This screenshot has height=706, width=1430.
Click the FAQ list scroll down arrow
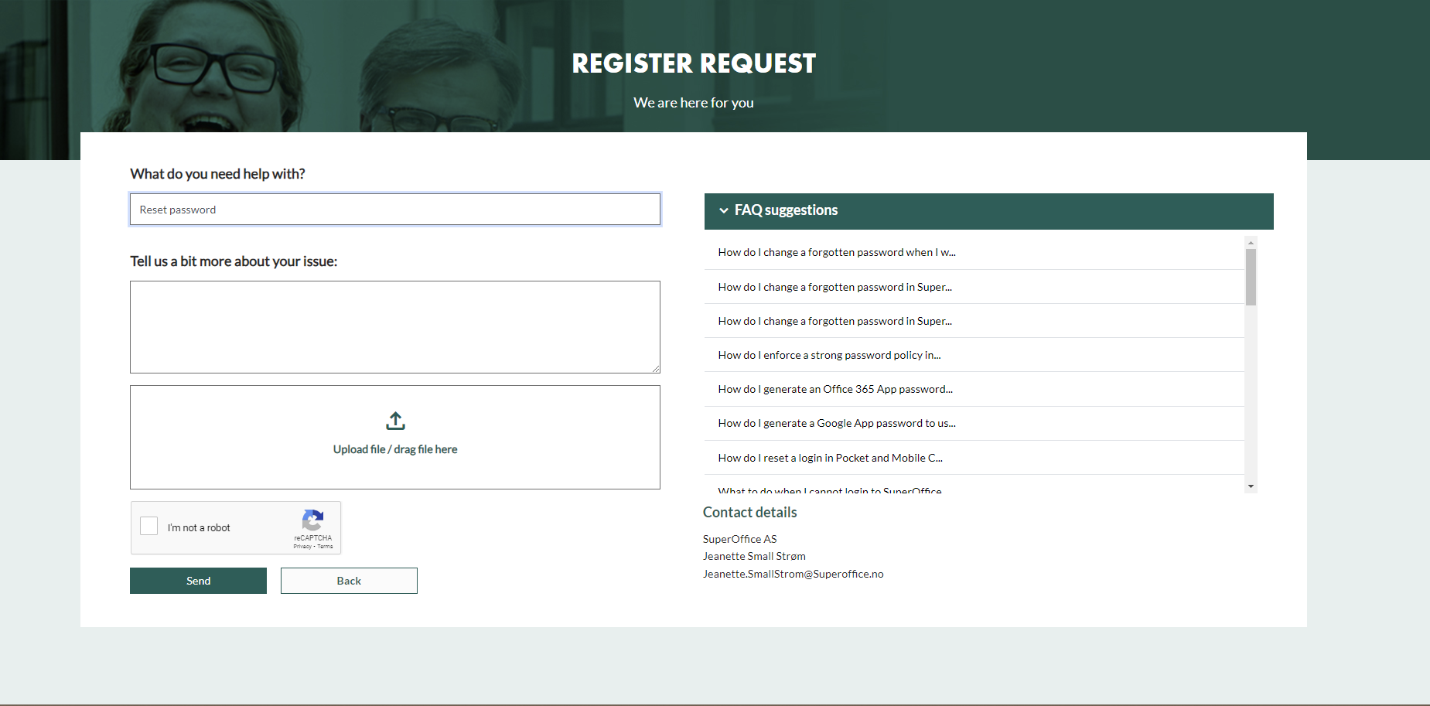(1251, 486)
